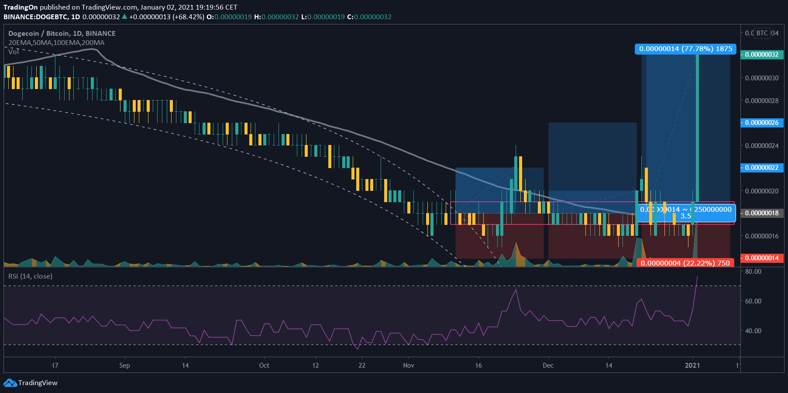Click the 0.00000020 price axis value
Image resolution: width=788 pixels, height=393 pixels.
[x=762, y=191]
